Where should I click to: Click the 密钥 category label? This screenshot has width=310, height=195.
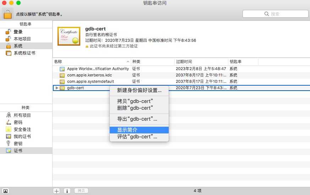coord(18,144)
